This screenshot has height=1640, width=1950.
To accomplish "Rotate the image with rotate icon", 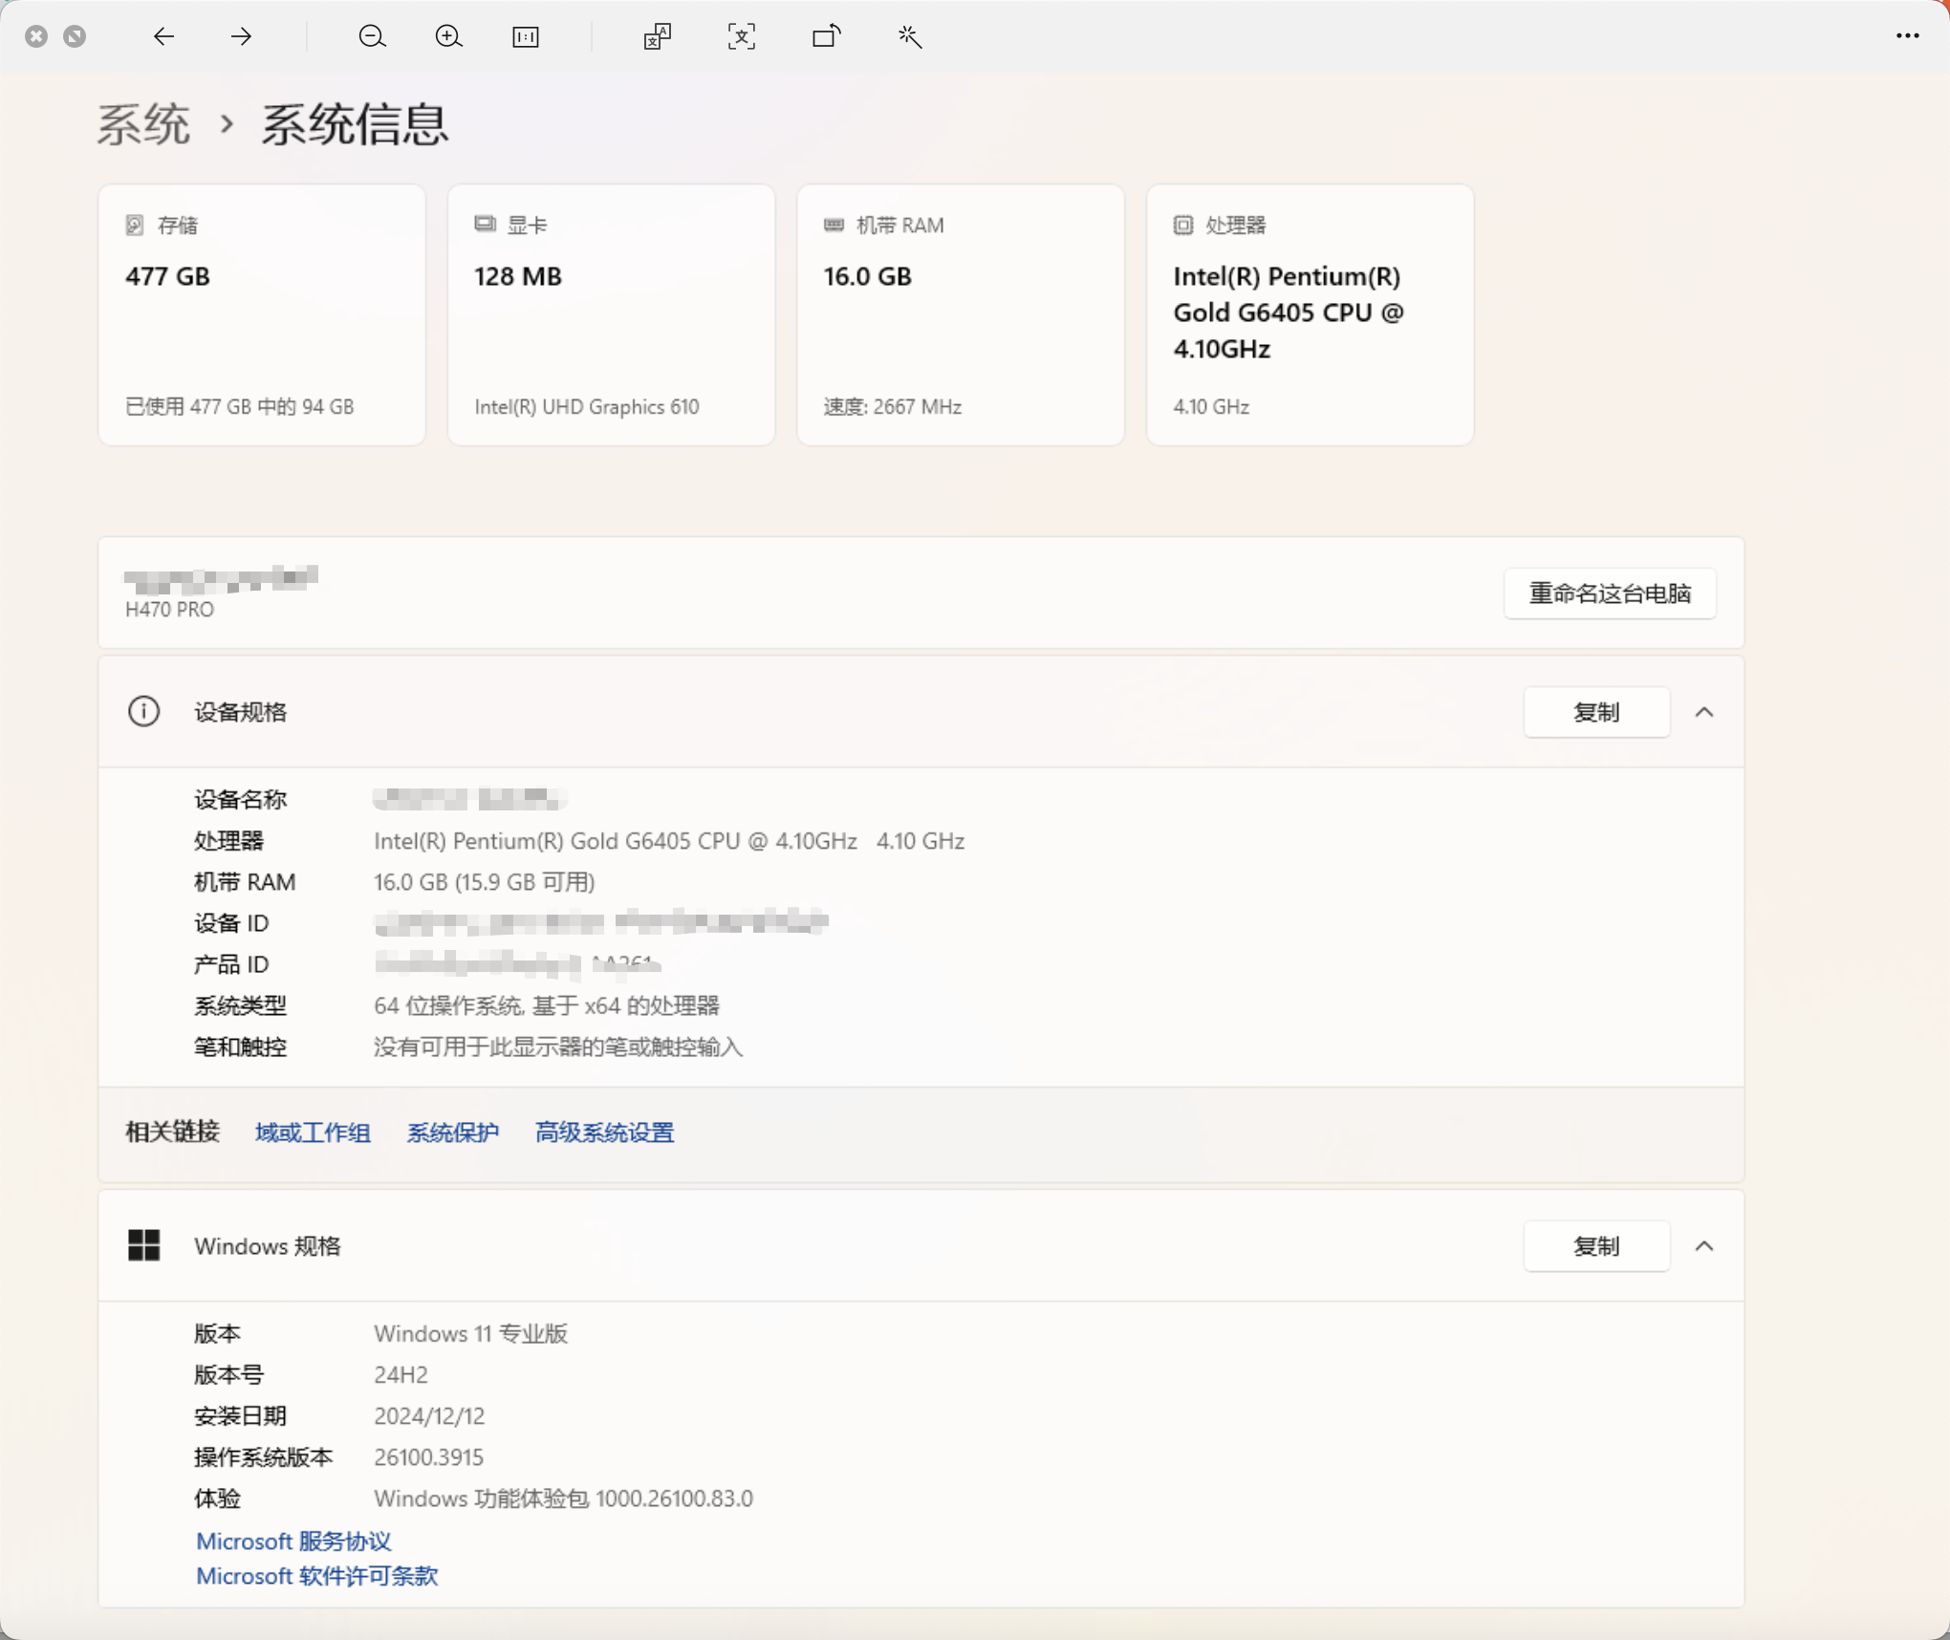I will tap(826, 36).
